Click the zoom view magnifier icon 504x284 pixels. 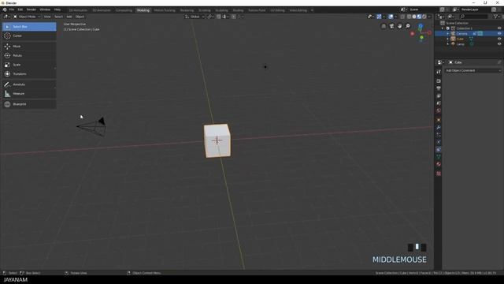click(408, 26)
